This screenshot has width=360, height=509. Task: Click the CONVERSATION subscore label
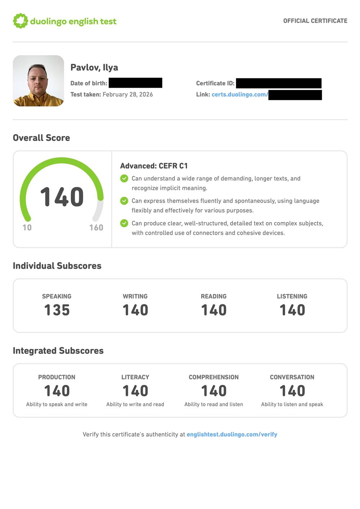click(292, 377)
